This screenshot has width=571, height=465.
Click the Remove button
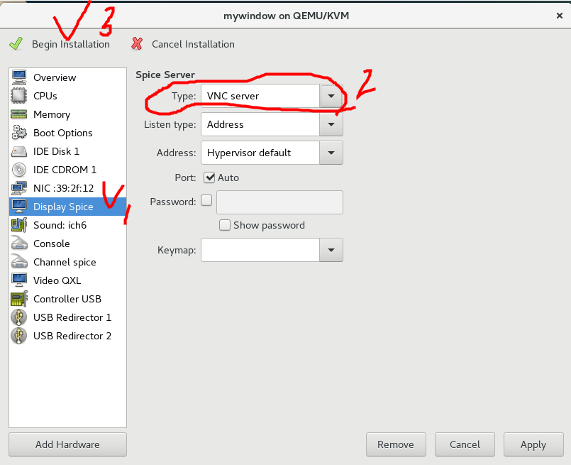tap(396, 444)
